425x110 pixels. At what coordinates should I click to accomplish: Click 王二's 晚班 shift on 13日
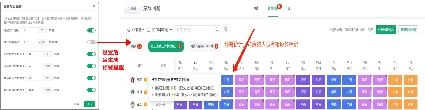click(x=365, y=105)
